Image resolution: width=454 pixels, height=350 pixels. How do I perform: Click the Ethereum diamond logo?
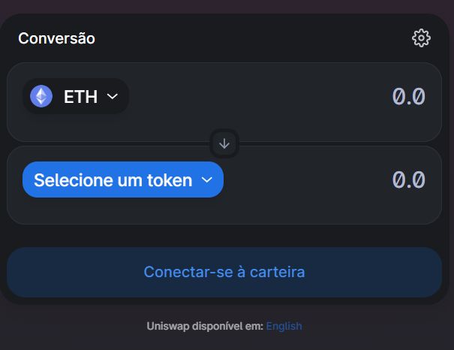[x=41, y=96]
